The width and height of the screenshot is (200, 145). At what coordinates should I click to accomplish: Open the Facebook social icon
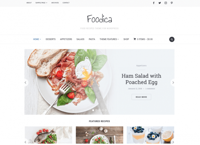point(154,3)
